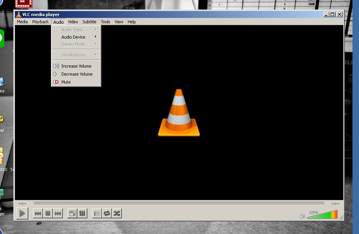This screenshot has width=359, height=234.
Task: Stop playback with the stop button
Action: [x=48, y=213]
